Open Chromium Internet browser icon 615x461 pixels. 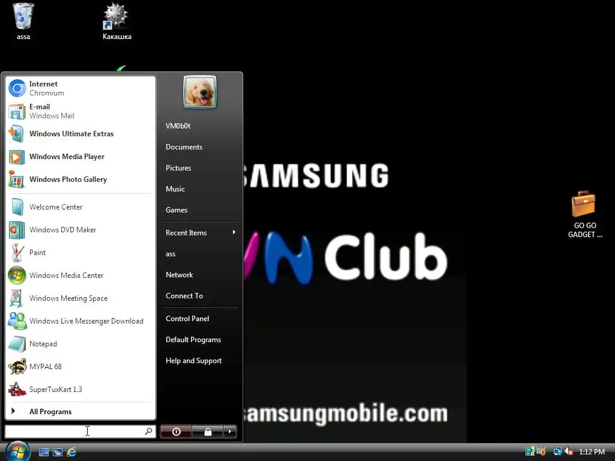17,88
